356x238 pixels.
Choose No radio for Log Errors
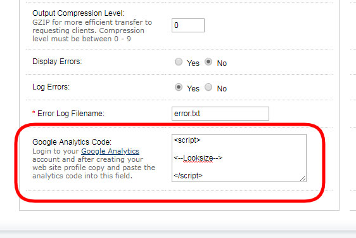pyautogui.click(x=208, y=87)
